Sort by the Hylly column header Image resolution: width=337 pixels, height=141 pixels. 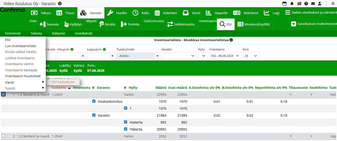click(133, 88)
